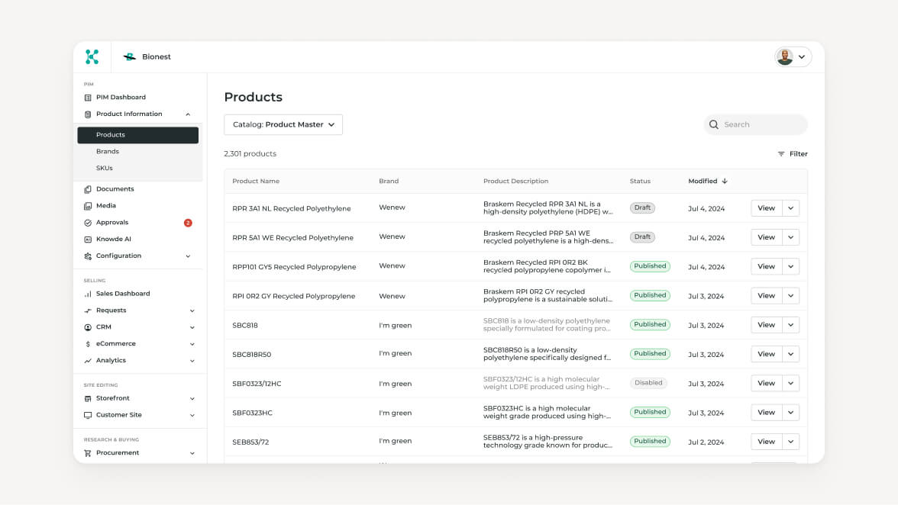
Task: Expand the CRM sidebar section
Action: [192, 327]
